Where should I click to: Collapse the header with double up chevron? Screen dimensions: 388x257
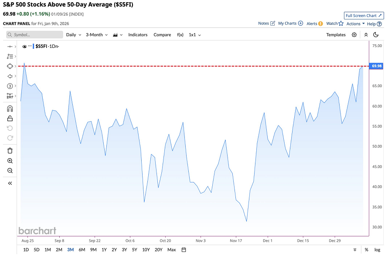tap(366, 34)
